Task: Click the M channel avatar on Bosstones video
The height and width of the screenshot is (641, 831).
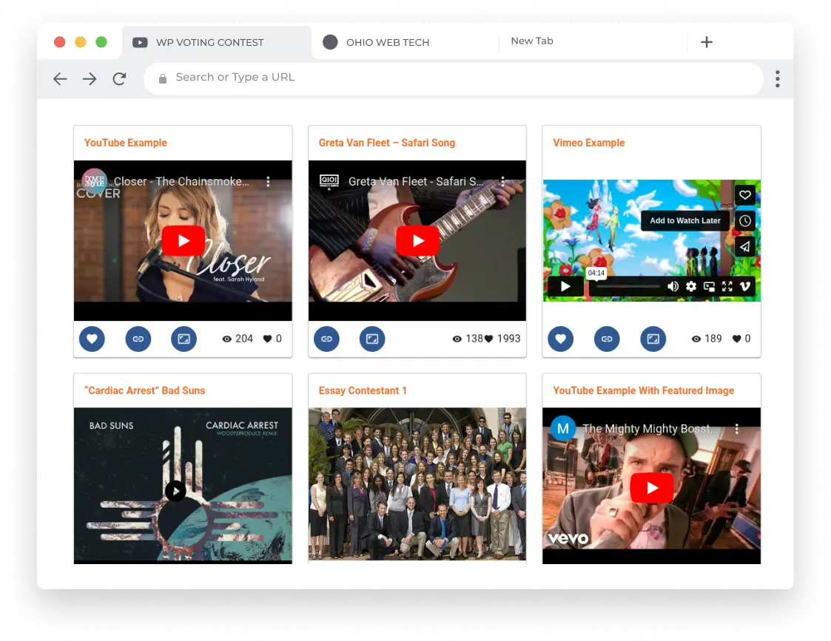Action: point(563,429)
